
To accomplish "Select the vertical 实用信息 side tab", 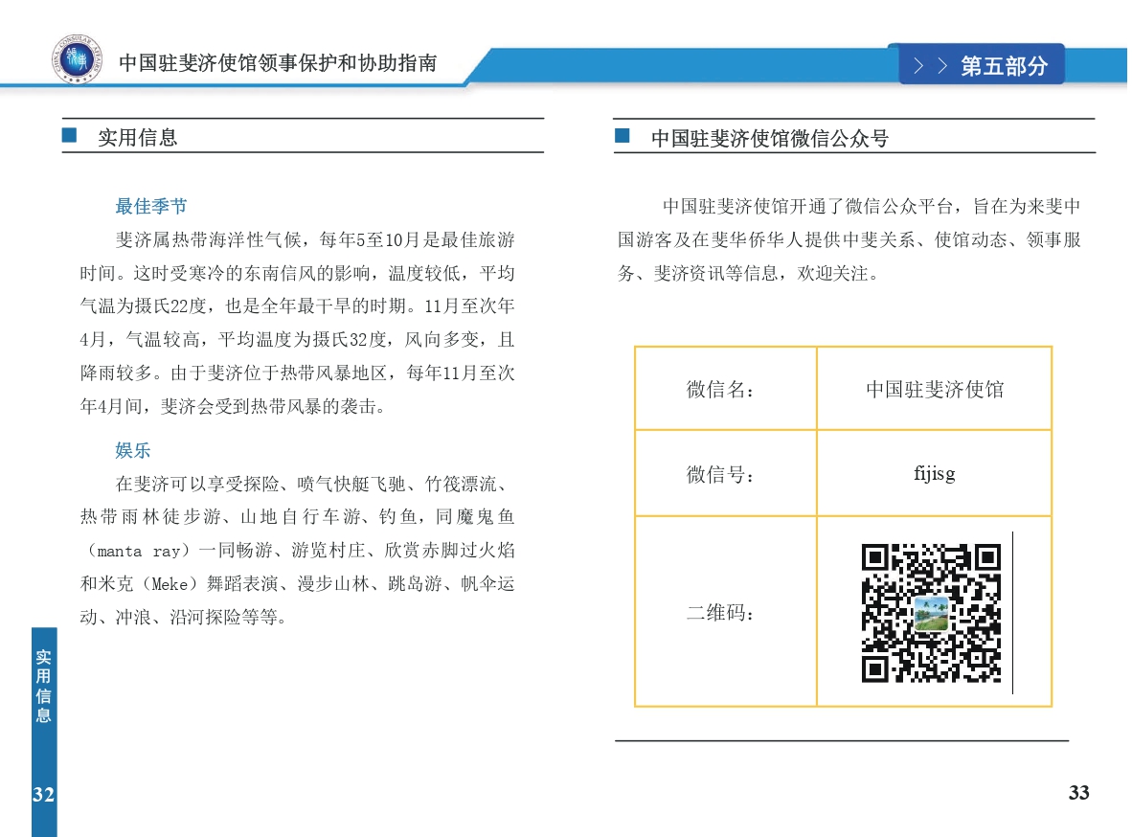I will pyautogui.click(x=43, y=687).
